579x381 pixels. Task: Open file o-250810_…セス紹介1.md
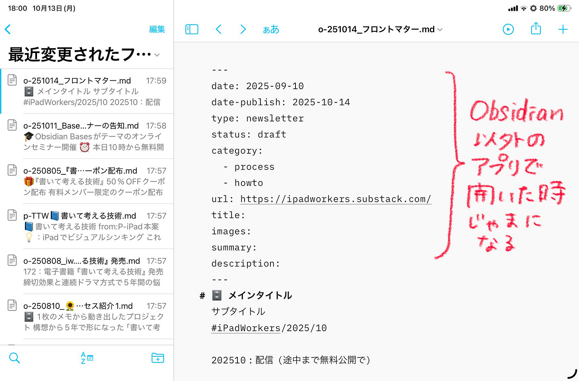pos(87,316)
